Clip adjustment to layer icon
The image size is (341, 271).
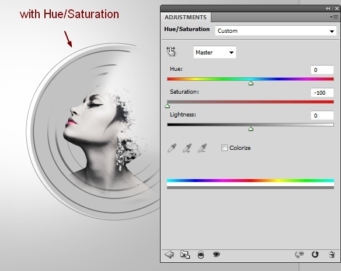(x=201, y=255)
